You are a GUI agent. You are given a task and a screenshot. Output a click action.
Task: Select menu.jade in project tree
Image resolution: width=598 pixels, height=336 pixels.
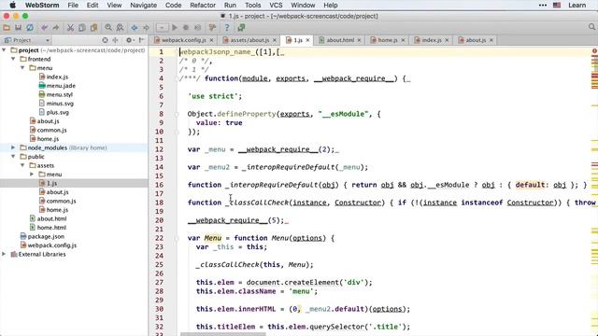61,86
